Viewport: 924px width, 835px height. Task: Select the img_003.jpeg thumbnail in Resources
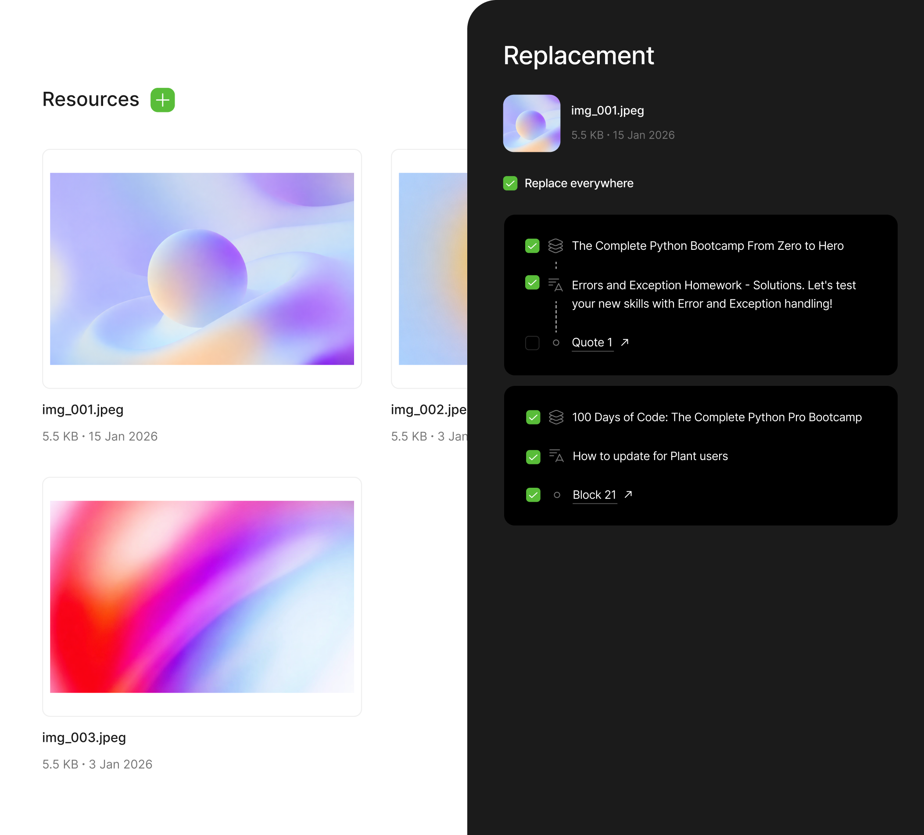[x=202, y=597]
